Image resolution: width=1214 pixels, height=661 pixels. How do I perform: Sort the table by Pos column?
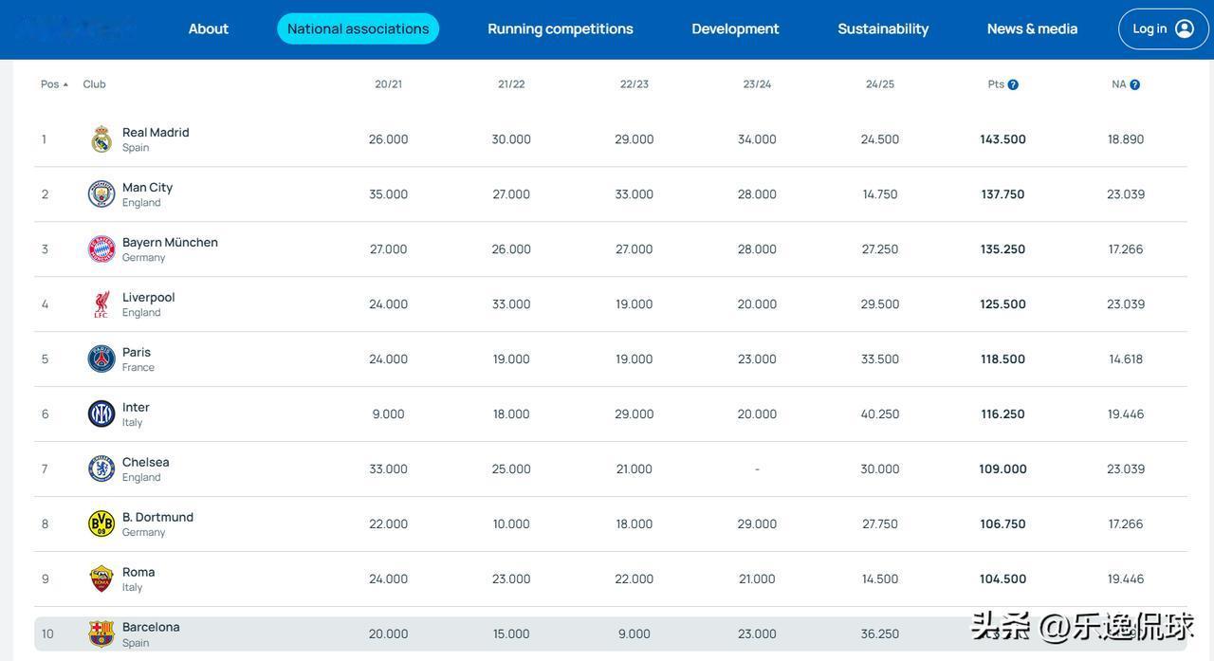54,84
